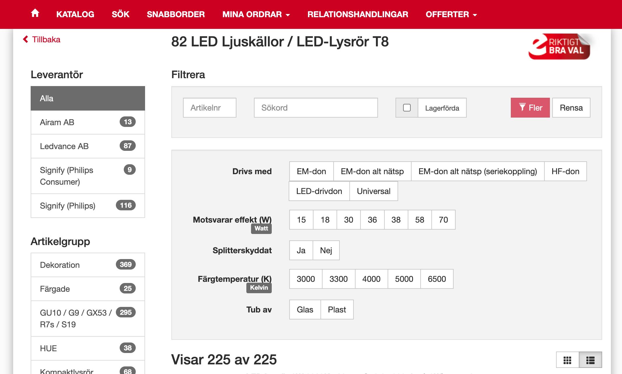Screen dimensions: 622x374
Task: Show more filters with Fler
Action: [x=530, y=108]
